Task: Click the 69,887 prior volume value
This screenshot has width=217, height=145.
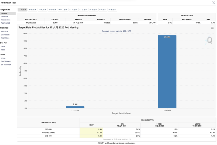Action: point(135,23)
